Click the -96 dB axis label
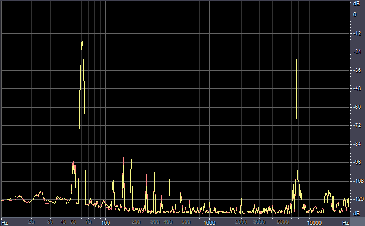Image resolution: width=365 pixels, height=226 pixels. (357, 162)
